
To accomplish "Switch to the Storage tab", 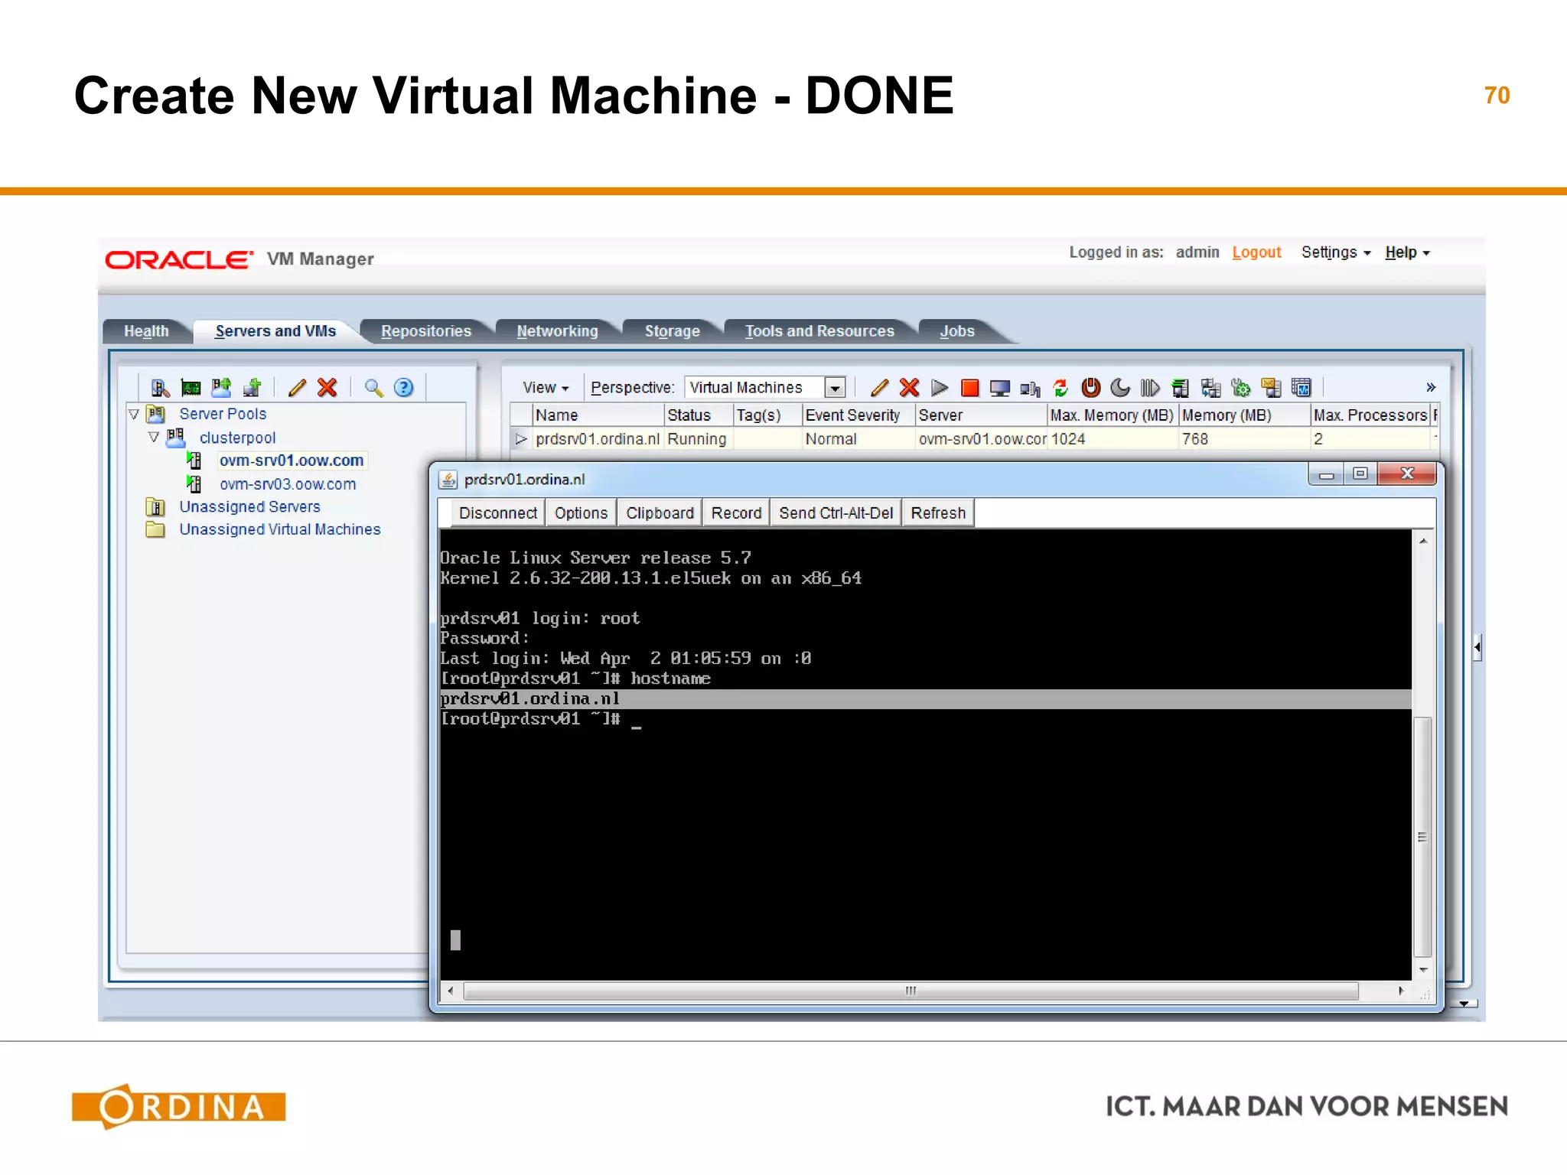I will tap(672, 331).
